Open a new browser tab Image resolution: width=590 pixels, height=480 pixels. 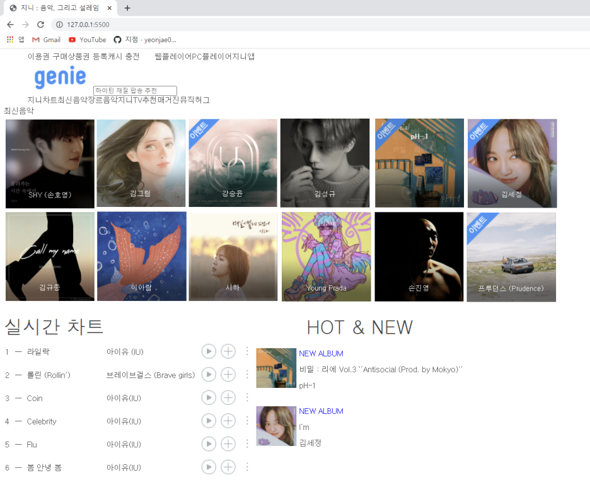127,8
